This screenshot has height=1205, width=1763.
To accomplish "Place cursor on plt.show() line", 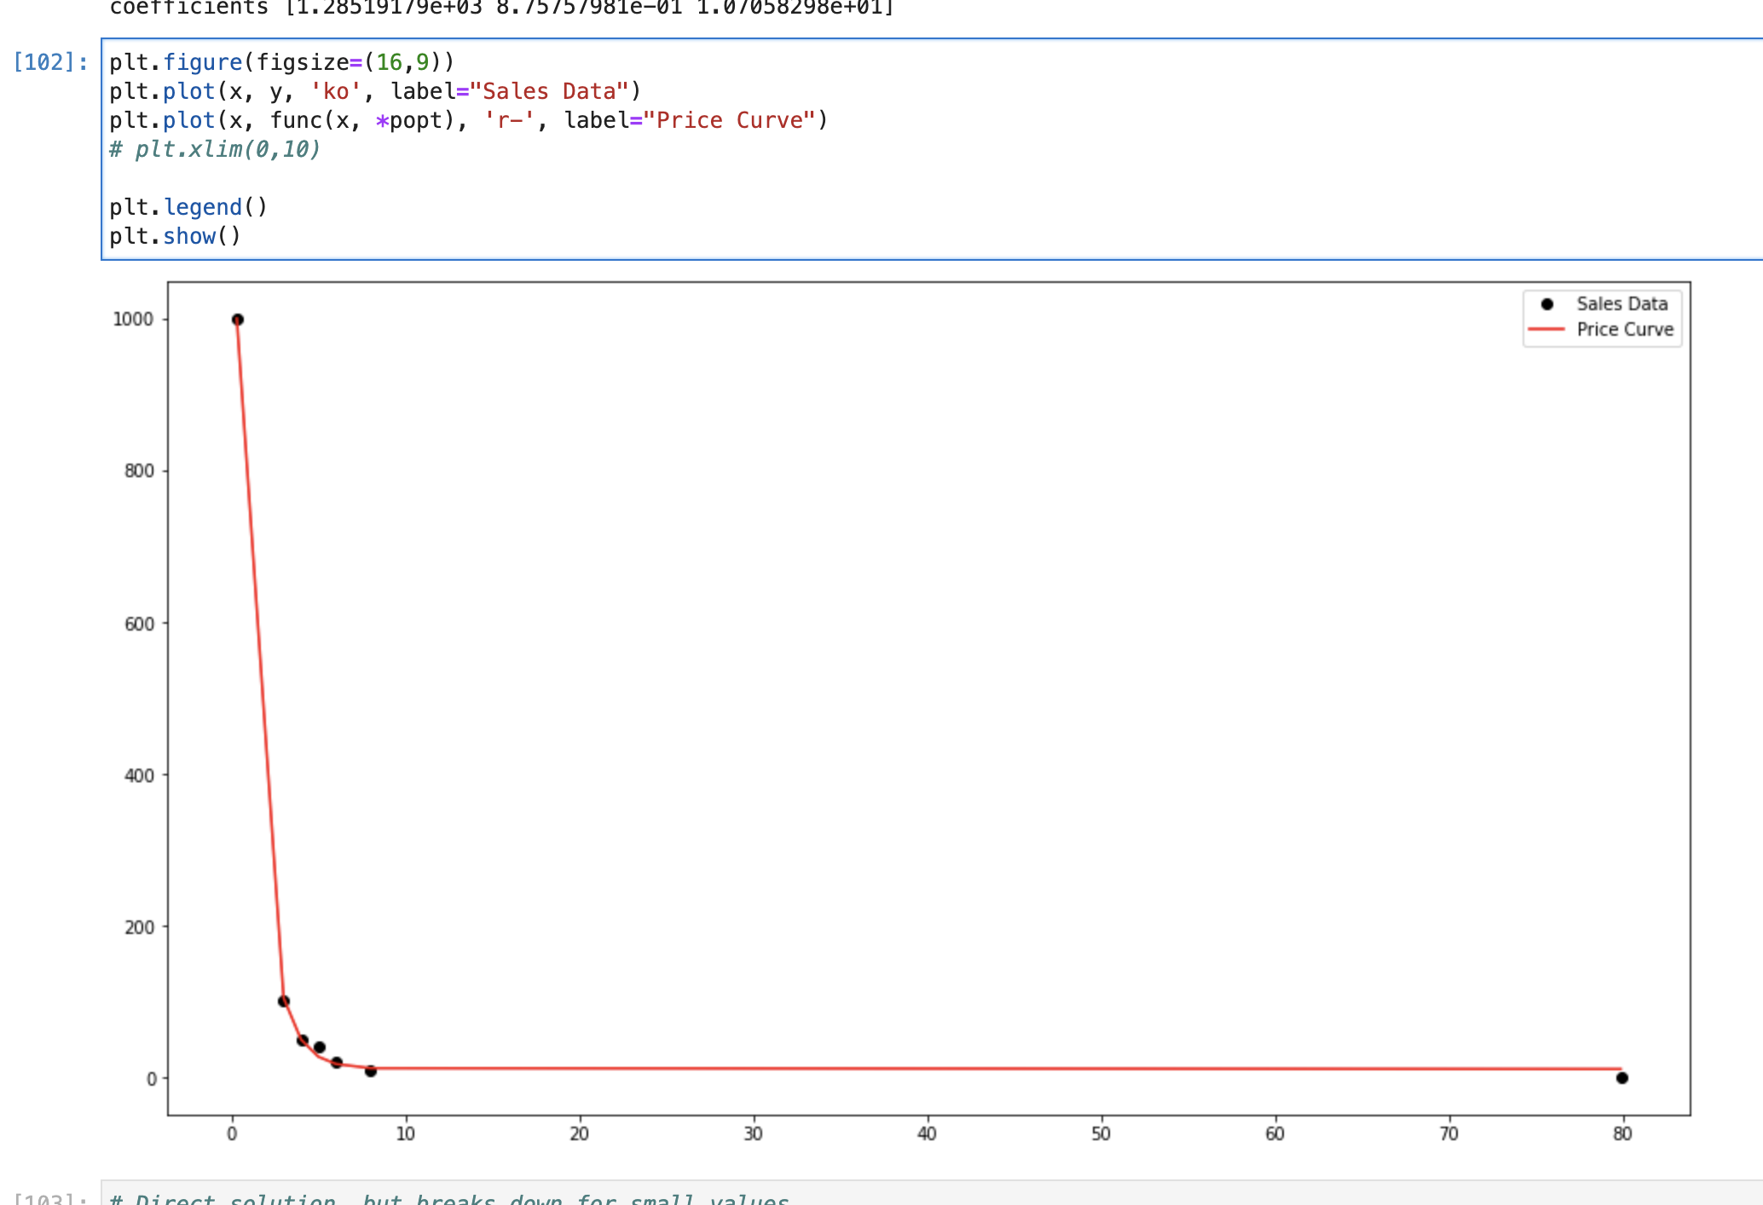I will coord(176,236).
